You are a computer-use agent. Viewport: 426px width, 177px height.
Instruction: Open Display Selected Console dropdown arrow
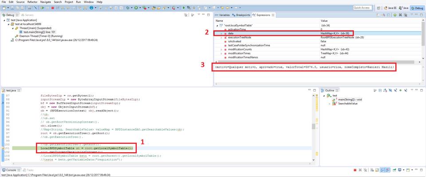click(x=404, y=170)
